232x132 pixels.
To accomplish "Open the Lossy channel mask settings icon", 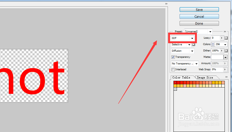I will 226,38.
